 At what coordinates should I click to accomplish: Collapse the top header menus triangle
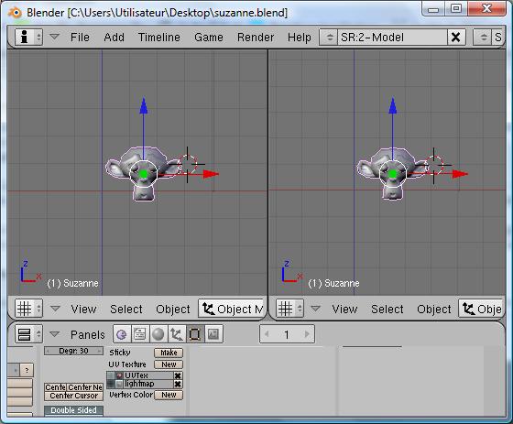click(54, 37)
